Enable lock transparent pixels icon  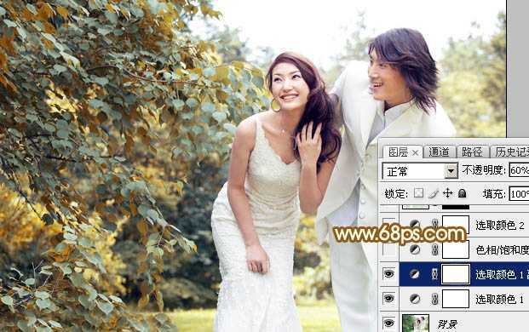click(x=418, y=193)
